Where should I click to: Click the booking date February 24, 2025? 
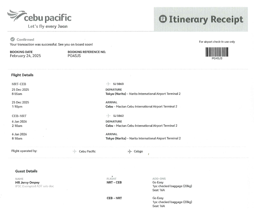click(25, 56)
